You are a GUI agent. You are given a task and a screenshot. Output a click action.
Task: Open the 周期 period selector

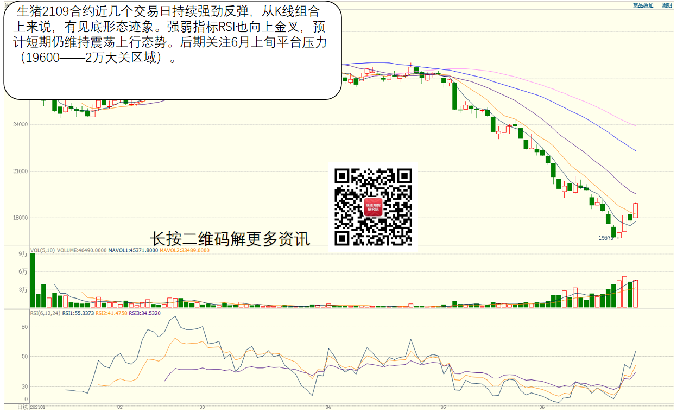(667, 5)
